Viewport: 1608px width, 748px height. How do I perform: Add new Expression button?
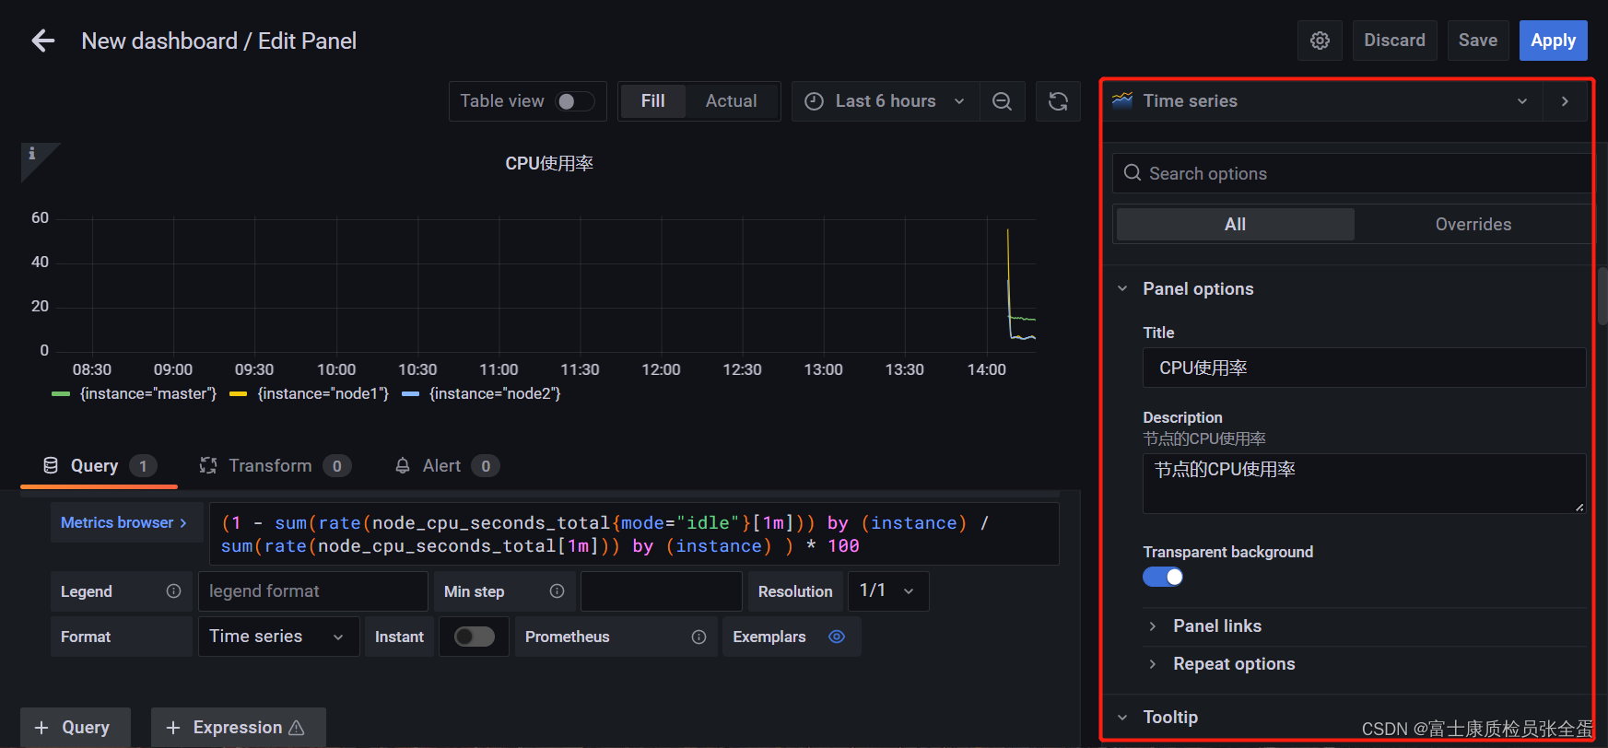pos(238,728)
